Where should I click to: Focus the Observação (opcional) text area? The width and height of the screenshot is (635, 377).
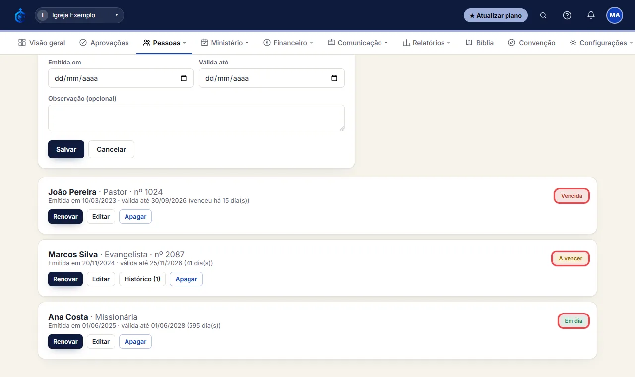[x=196, y=118]
